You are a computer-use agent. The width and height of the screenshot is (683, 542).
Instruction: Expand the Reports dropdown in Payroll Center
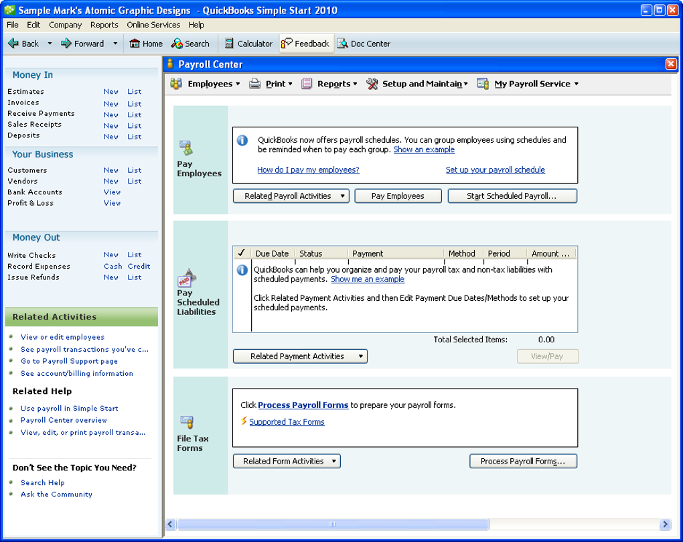355,84
